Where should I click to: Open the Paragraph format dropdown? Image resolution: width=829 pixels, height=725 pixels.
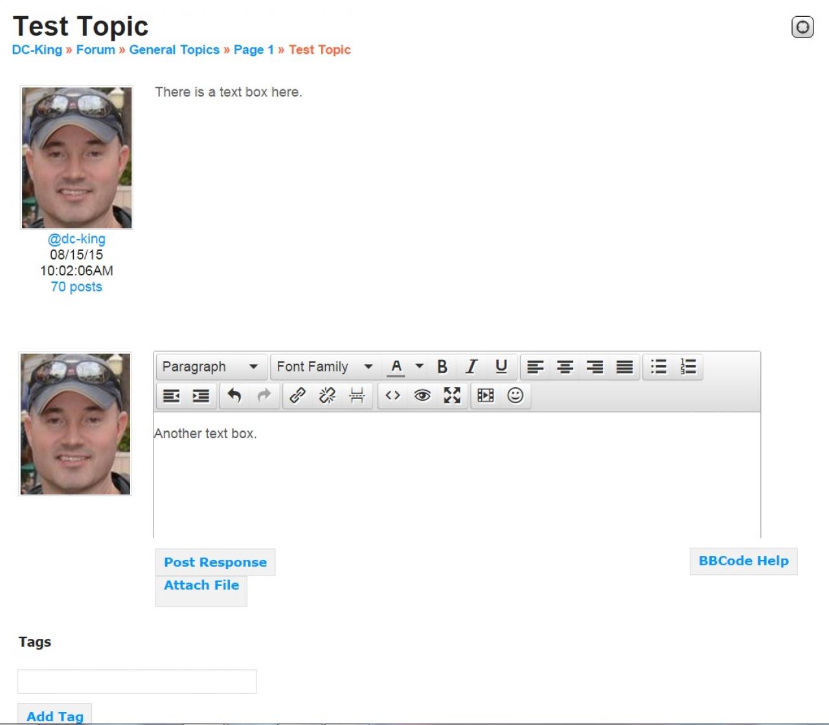point(211,367)
